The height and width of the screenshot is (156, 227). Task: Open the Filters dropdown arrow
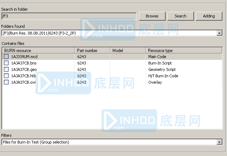[220, 142]
